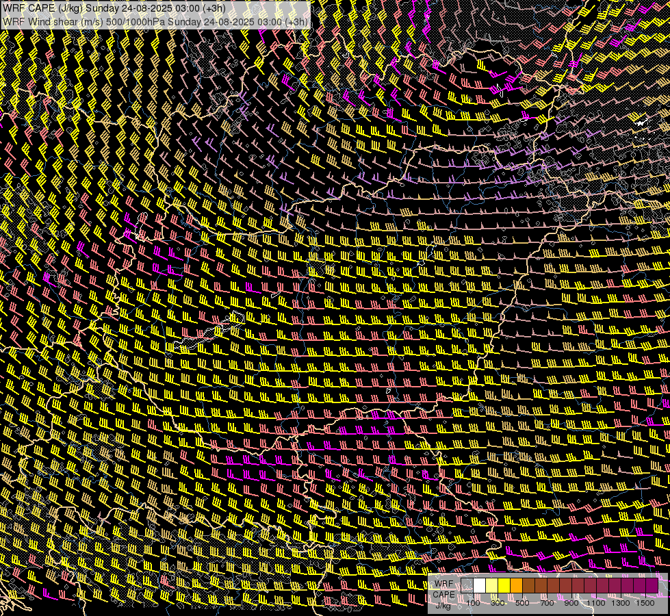The height and width of the screenshot is (616, 670).
Task: Select the first transparent grey legend swatch
Action: pyautogui.click(x=467, y=586)
